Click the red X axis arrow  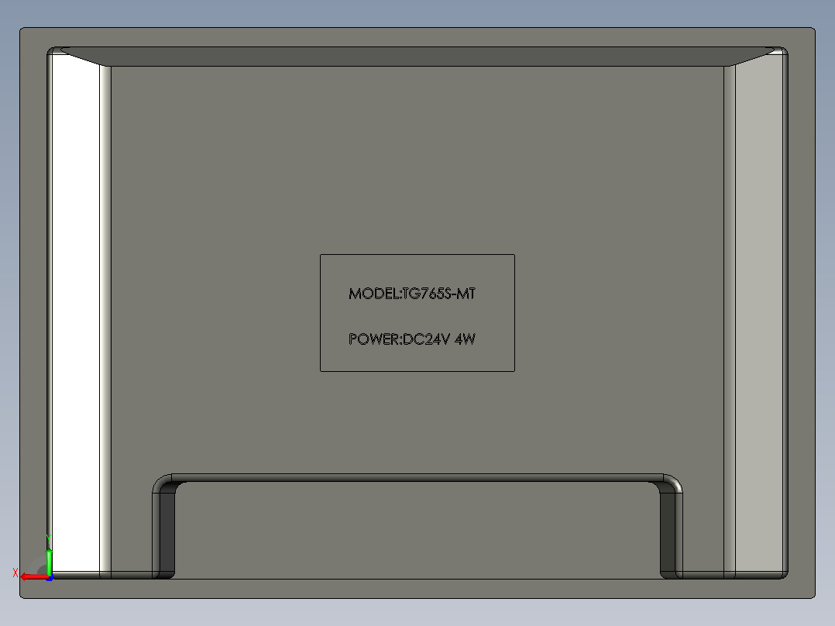coord(33,576)
